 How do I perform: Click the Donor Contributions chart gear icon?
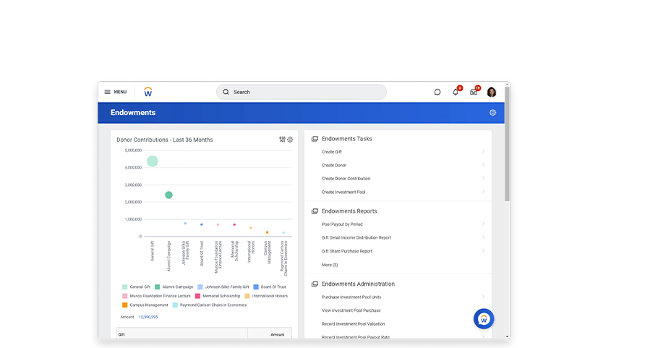click(x=290, y=140)
